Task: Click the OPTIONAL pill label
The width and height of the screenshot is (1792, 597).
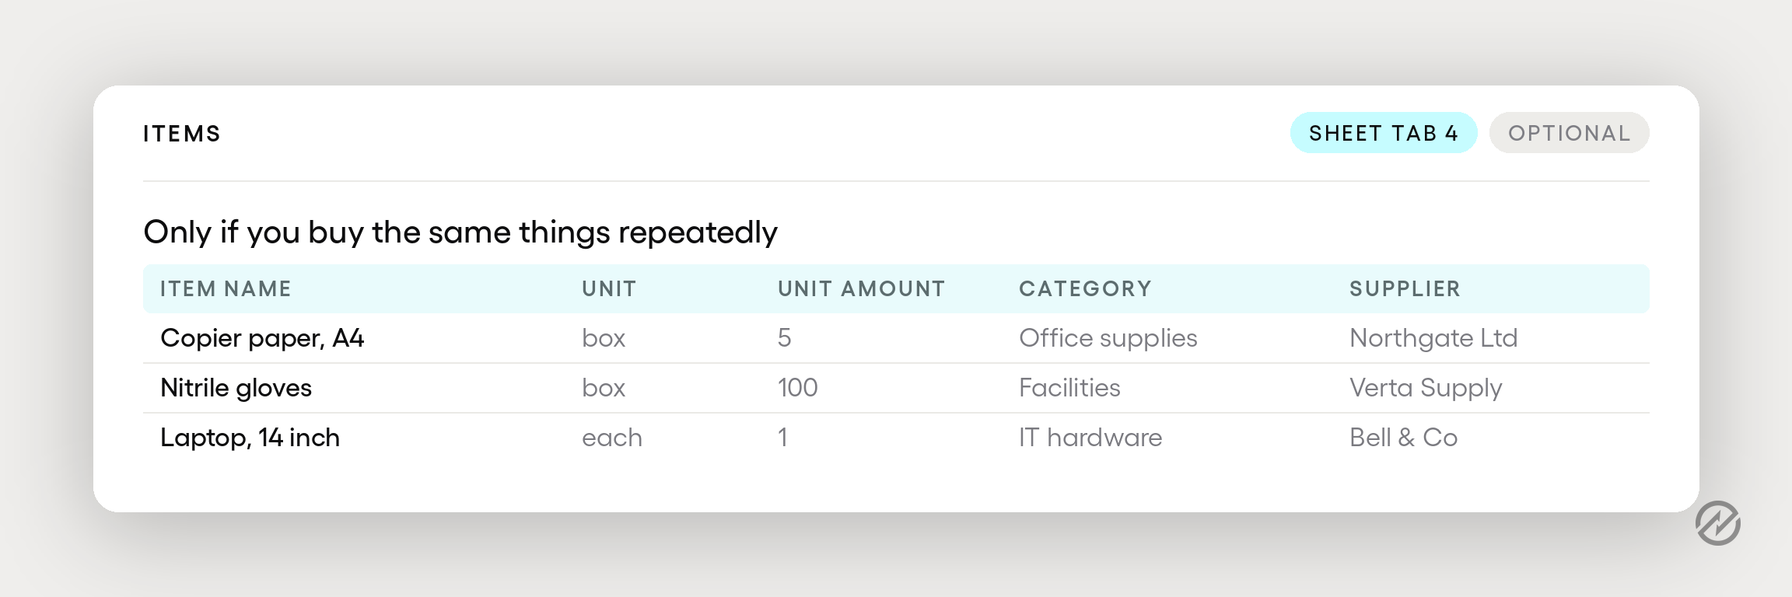Action: 1570,133
